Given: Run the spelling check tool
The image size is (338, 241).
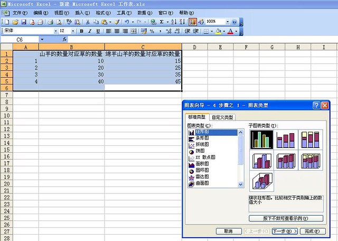Looking at the screenshot, I should pos(69,22).
